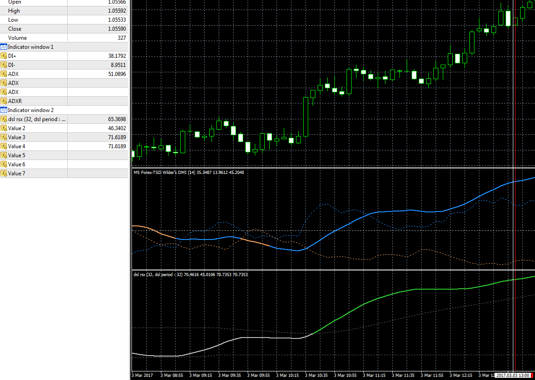Click the function icon beside DI+
The height and width of the screenshot is (380, 535).
[x=4, y=56]
